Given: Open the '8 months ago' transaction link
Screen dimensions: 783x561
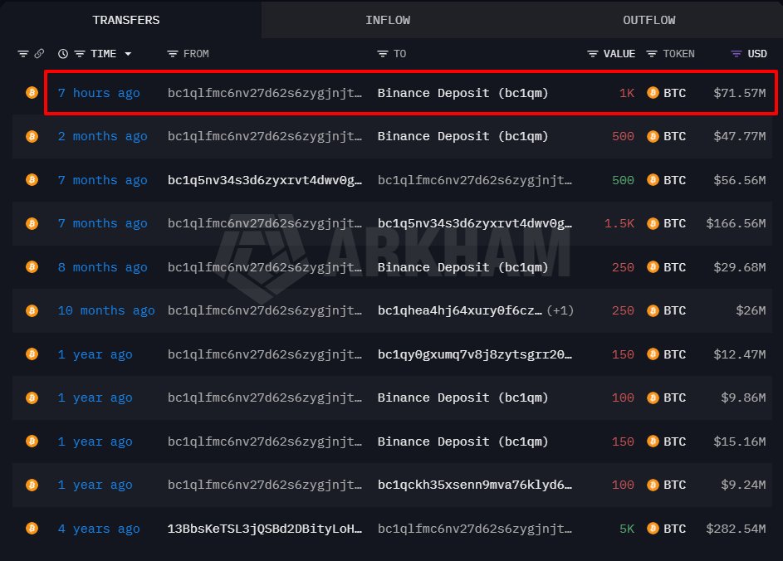Looking at the screenshot, I should [x=102, y=267].
